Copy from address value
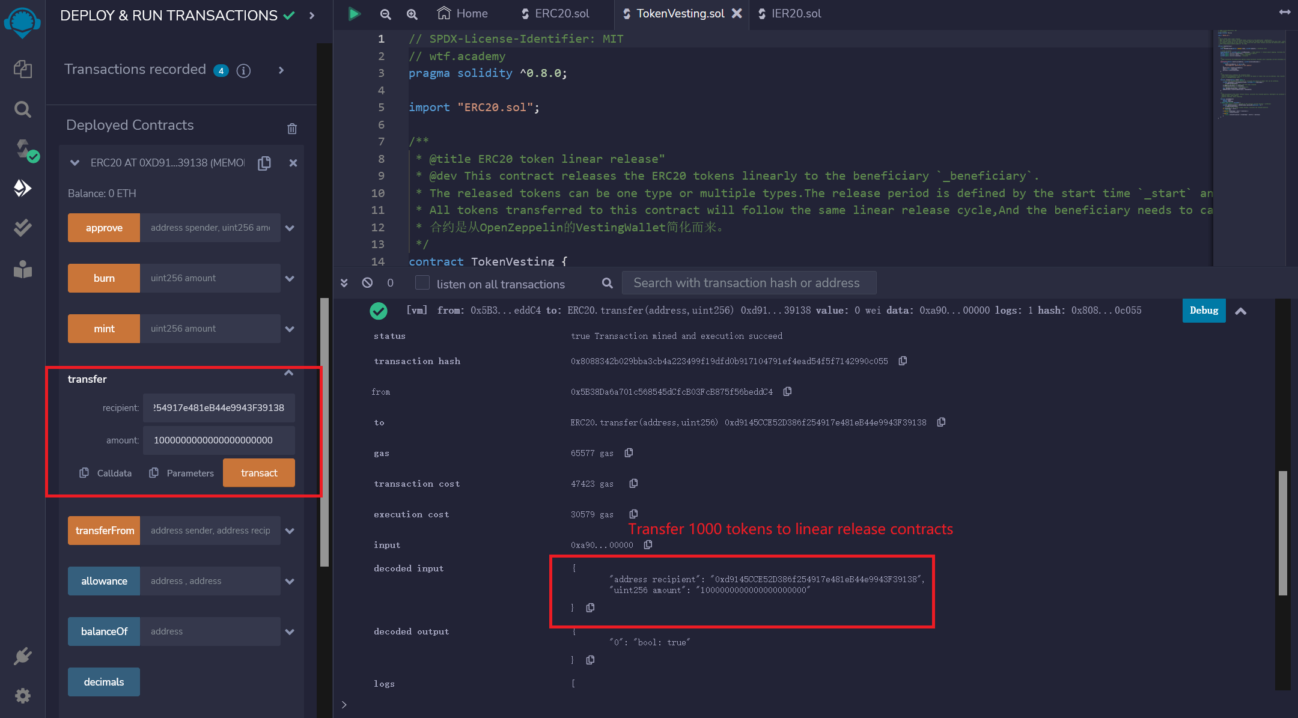This screenshot has height=718, width=1298. click(x=787, y=391)
